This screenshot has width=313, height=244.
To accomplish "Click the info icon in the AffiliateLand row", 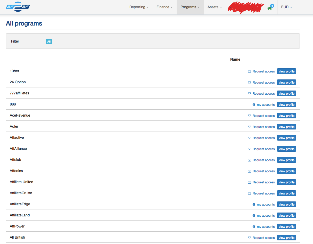I will pos(254,216).
